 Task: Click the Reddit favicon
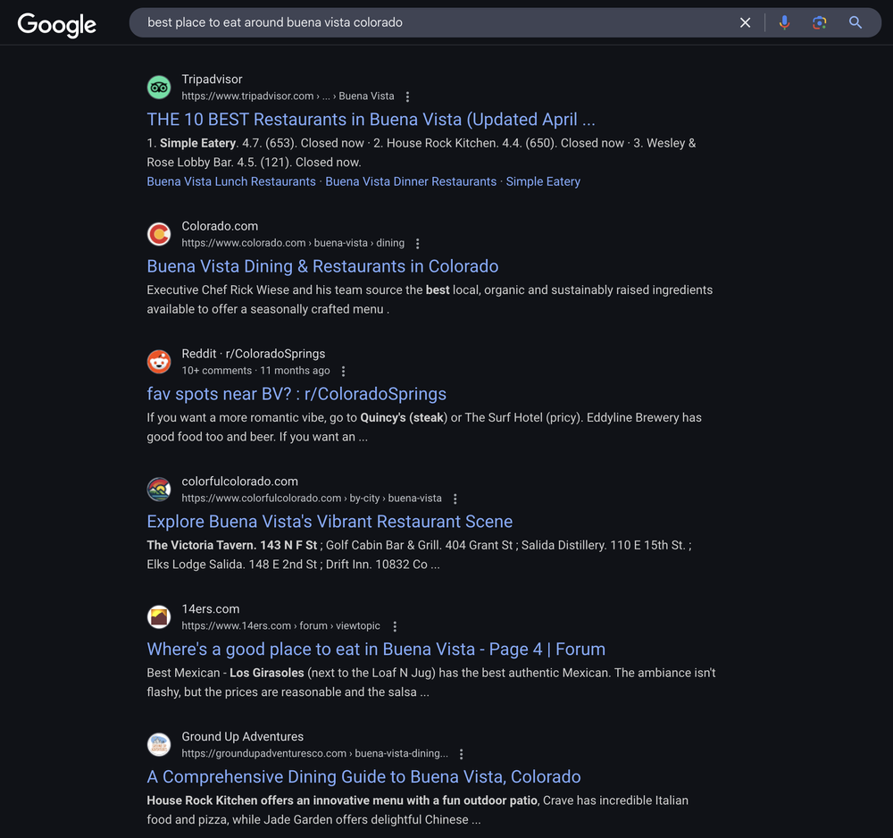point(159,362)
